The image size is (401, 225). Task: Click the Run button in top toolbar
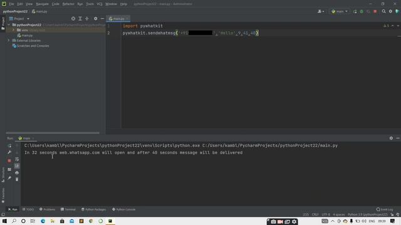coord(355,11)
